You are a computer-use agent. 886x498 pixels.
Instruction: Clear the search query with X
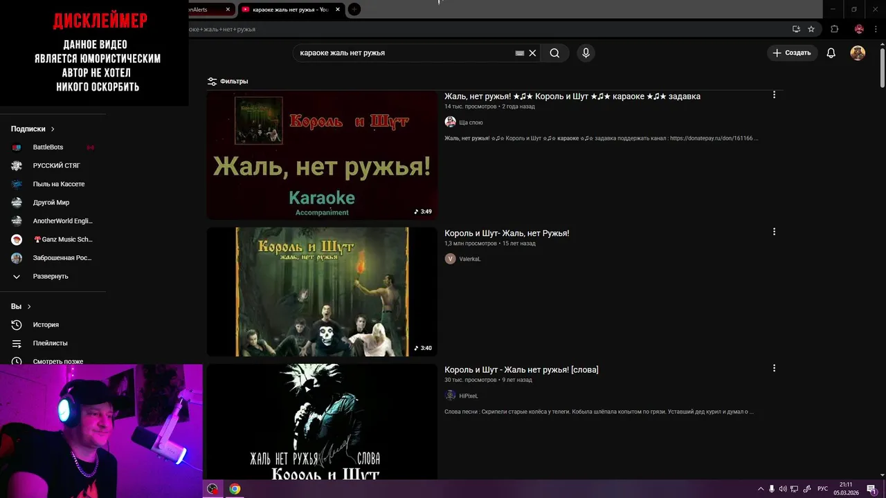532,53
